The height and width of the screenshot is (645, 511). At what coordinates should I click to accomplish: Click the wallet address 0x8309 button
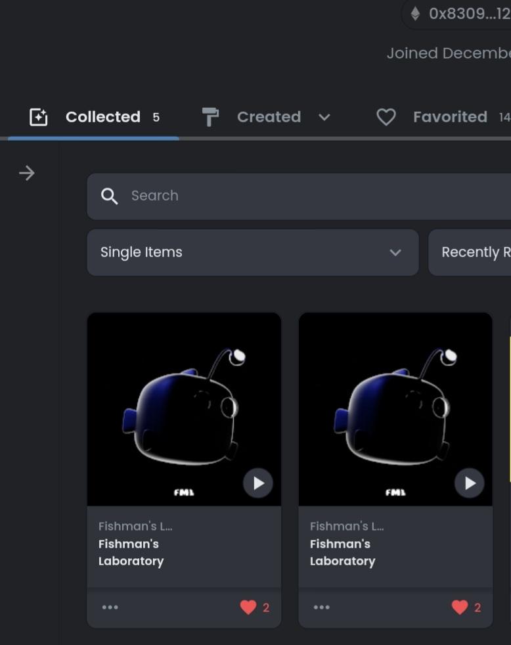[x=456, y=14]
